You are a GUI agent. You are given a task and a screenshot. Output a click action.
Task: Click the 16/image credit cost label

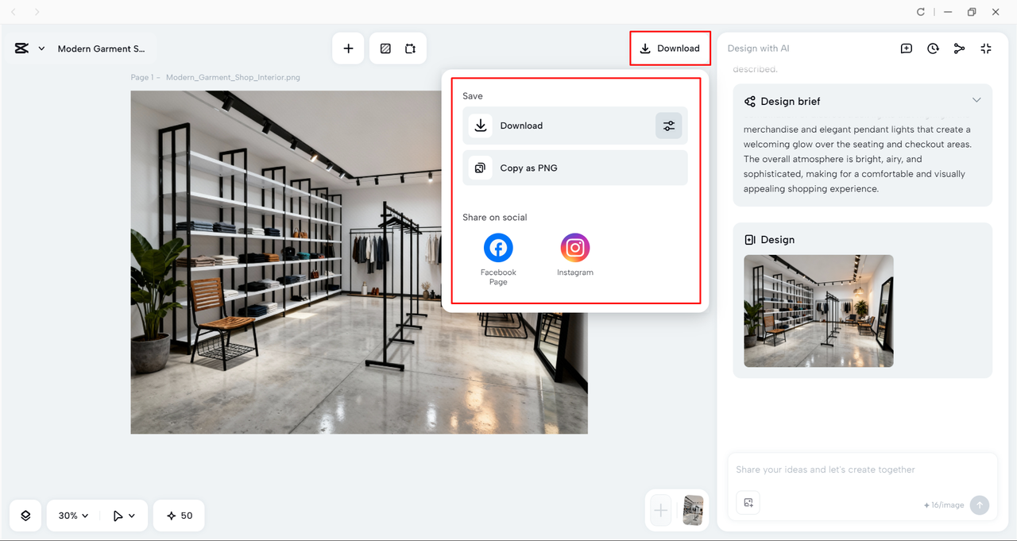tap(944, 504)
